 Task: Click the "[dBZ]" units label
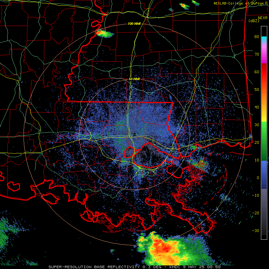coord(254,21)
